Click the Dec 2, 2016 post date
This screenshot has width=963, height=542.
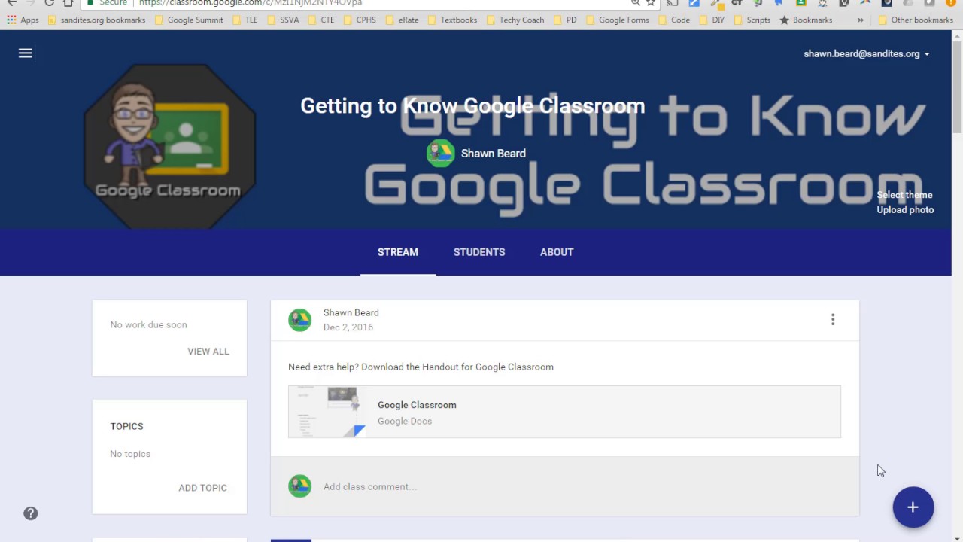click(x=348, y=327)
